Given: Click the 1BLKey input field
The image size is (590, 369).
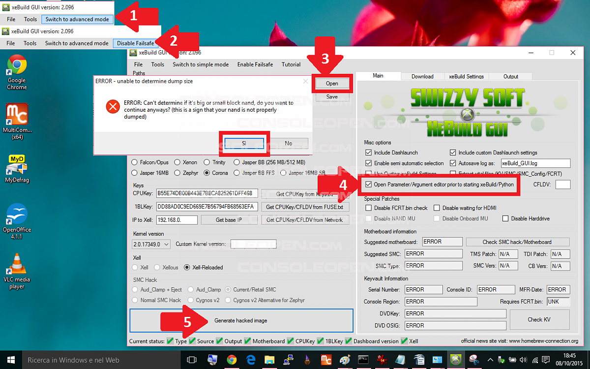Looking at the screenshot, I should [206, 207].
